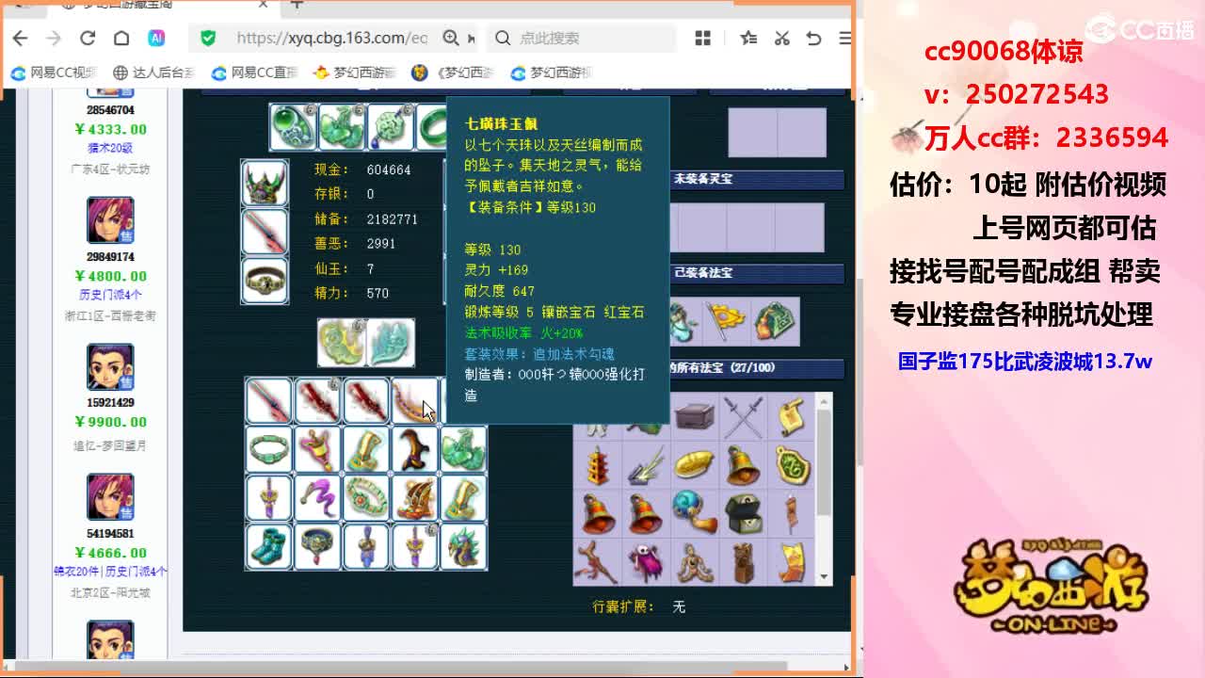Click server name 追忆-梦回蓝月
This screenshot has width=1205, height=678.
coord(111,445)
